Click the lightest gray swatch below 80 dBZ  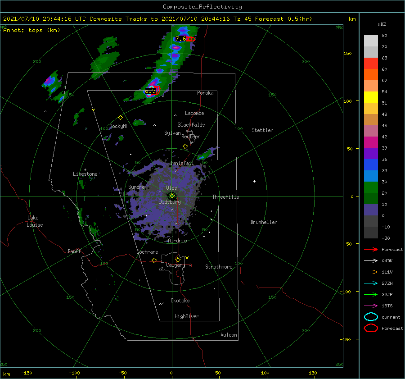click(371, 41)
